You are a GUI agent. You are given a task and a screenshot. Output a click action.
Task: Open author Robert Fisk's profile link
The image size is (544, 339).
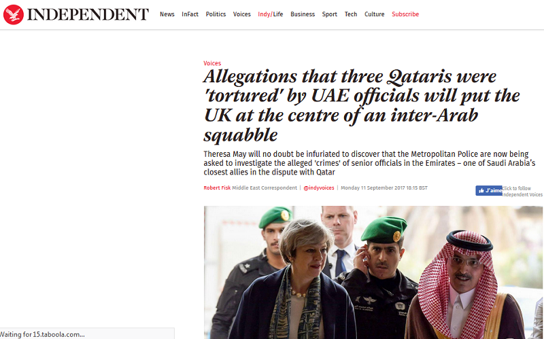point(217,188)
